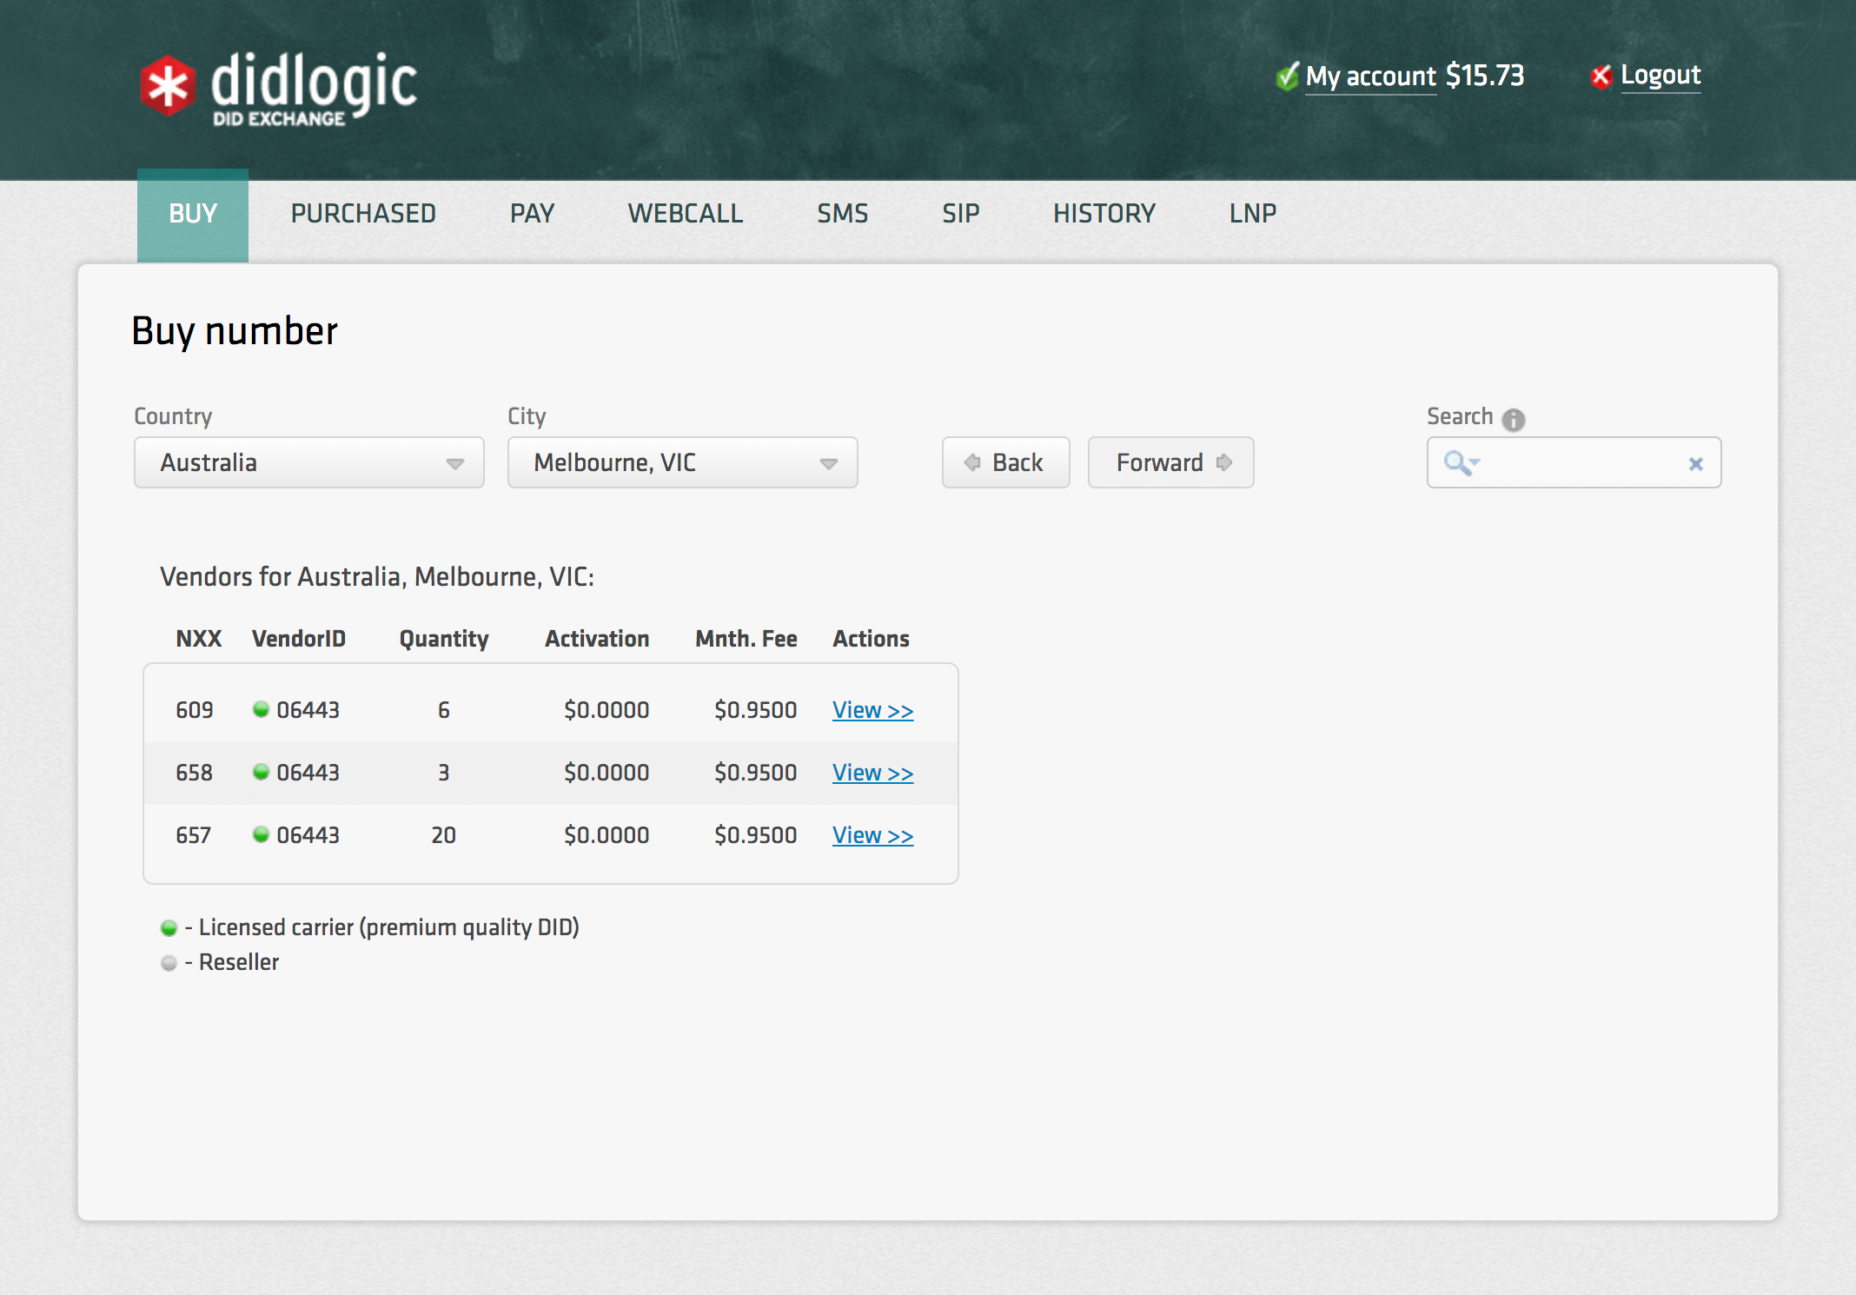Open View >> link for NXX 657
Viewport: 1856px width, 1295px height.
(872, 835)
